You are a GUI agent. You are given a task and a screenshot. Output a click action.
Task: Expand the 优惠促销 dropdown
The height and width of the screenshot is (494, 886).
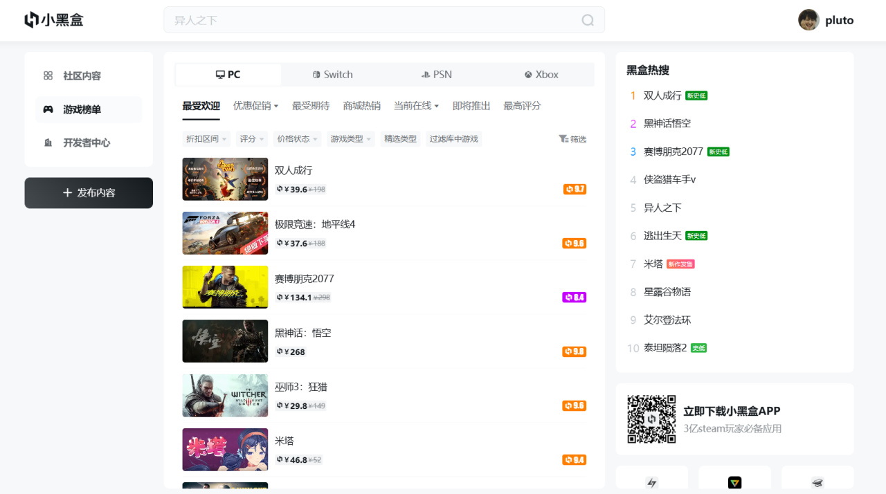pos(255,106)
